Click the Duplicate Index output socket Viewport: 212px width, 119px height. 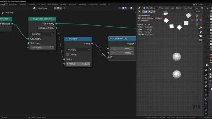coord(56,28)
